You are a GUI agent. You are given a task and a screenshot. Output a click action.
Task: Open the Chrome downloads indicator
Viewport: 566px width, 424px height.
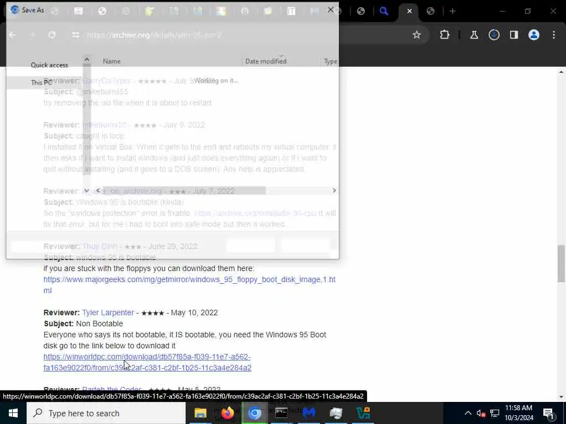point(494,35)
